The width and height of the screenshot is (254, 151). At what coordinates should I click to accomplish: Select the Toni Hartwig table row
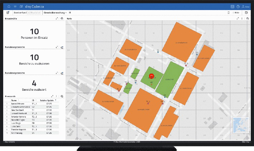pyautogui.click(x=31, y=133)
